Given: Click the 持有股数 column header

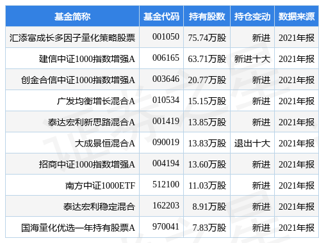Looking at the screenshot, I should click(x=207, y=17).
